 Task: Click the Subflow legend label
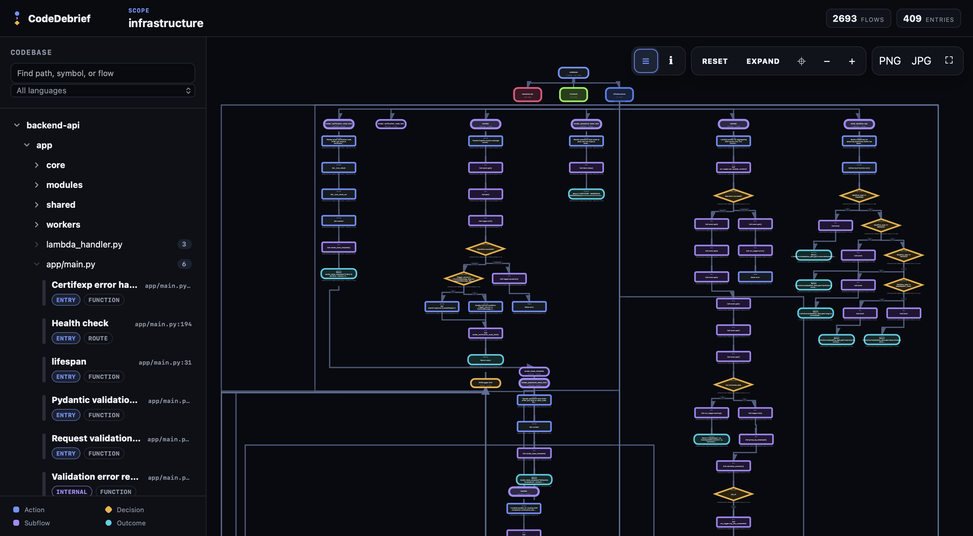(37, 523)
